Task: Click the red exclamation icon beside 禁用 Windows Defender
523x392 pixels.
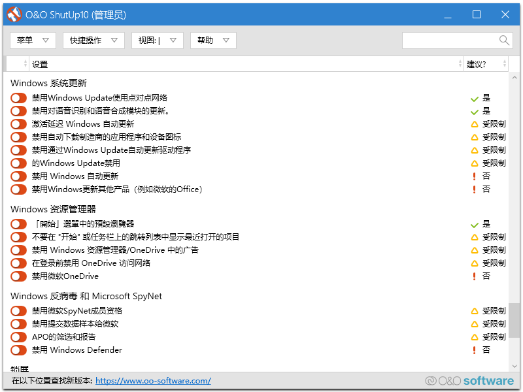Action: click(x=475, y=350)
